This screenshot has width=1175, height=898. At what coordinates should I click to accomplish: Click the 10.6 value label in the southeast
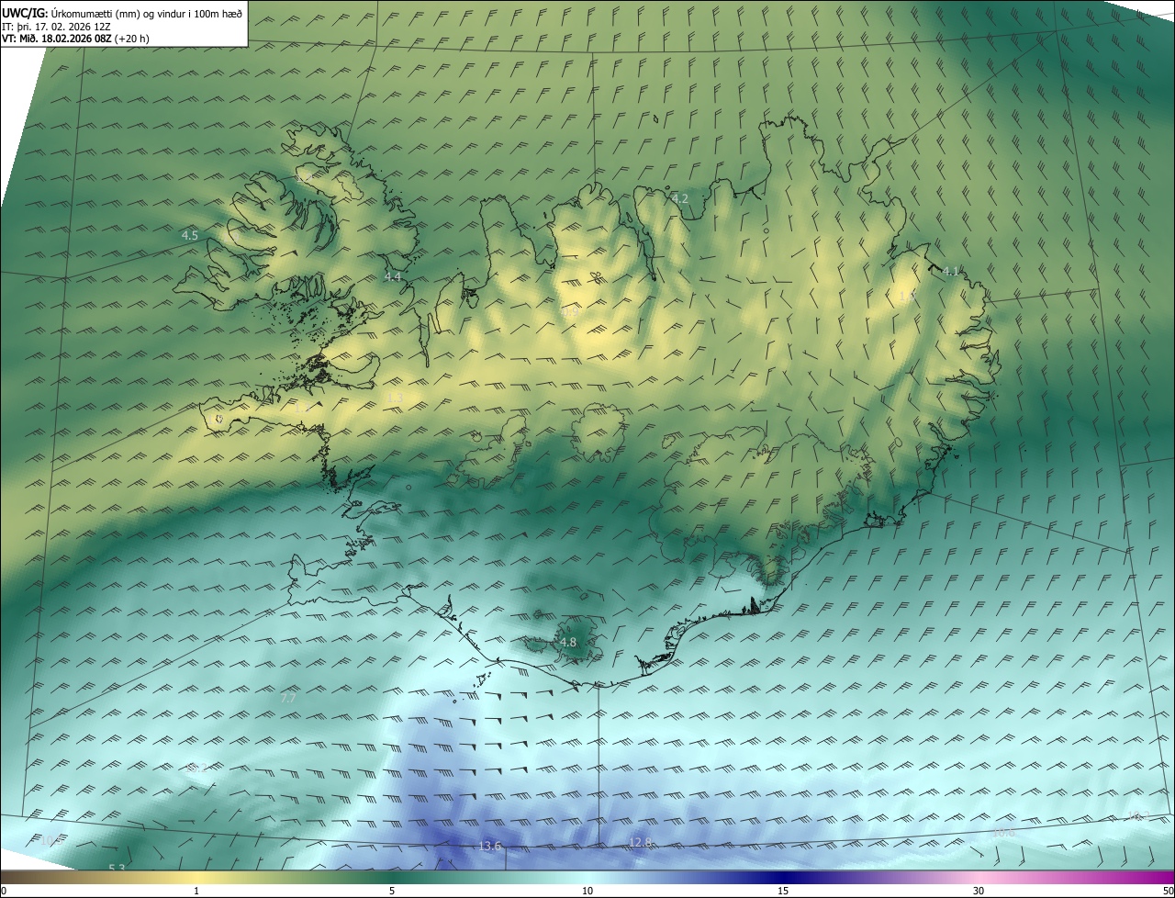(1004, 833)
